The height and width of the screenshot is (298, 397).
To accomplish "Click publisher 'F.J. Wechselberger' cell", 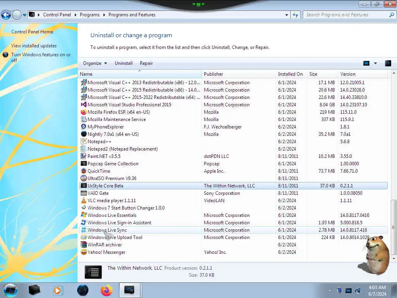I will (x=223, y=126).
